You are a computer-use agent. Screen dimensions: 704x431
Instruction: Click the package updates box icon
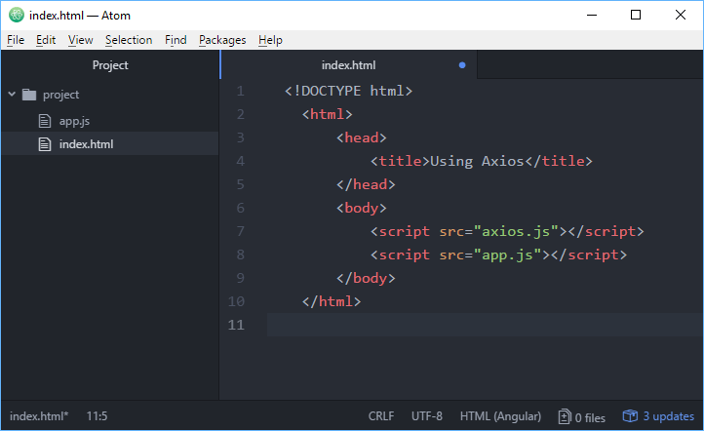point(630,416)
